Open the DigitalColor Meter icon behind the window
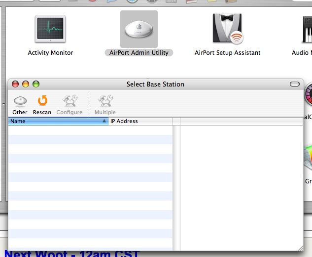Screen dimensions: 312x257 [x=308, y=94]
